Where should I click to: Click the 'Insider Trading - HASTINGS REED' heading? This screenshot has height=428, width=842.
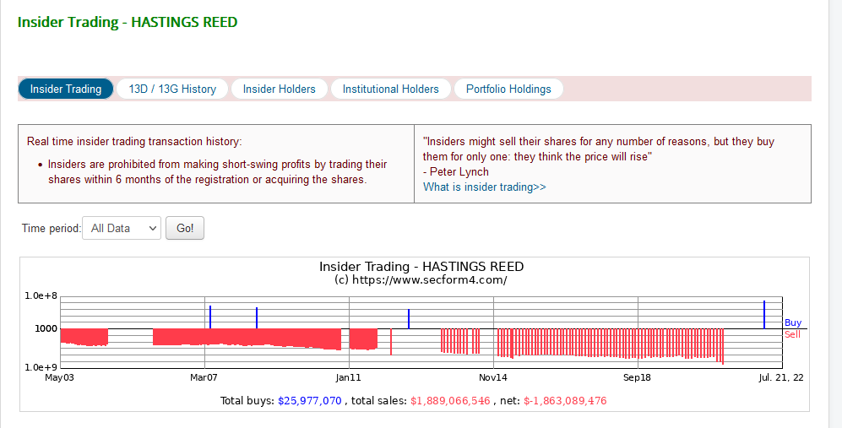tap(128, 23)
